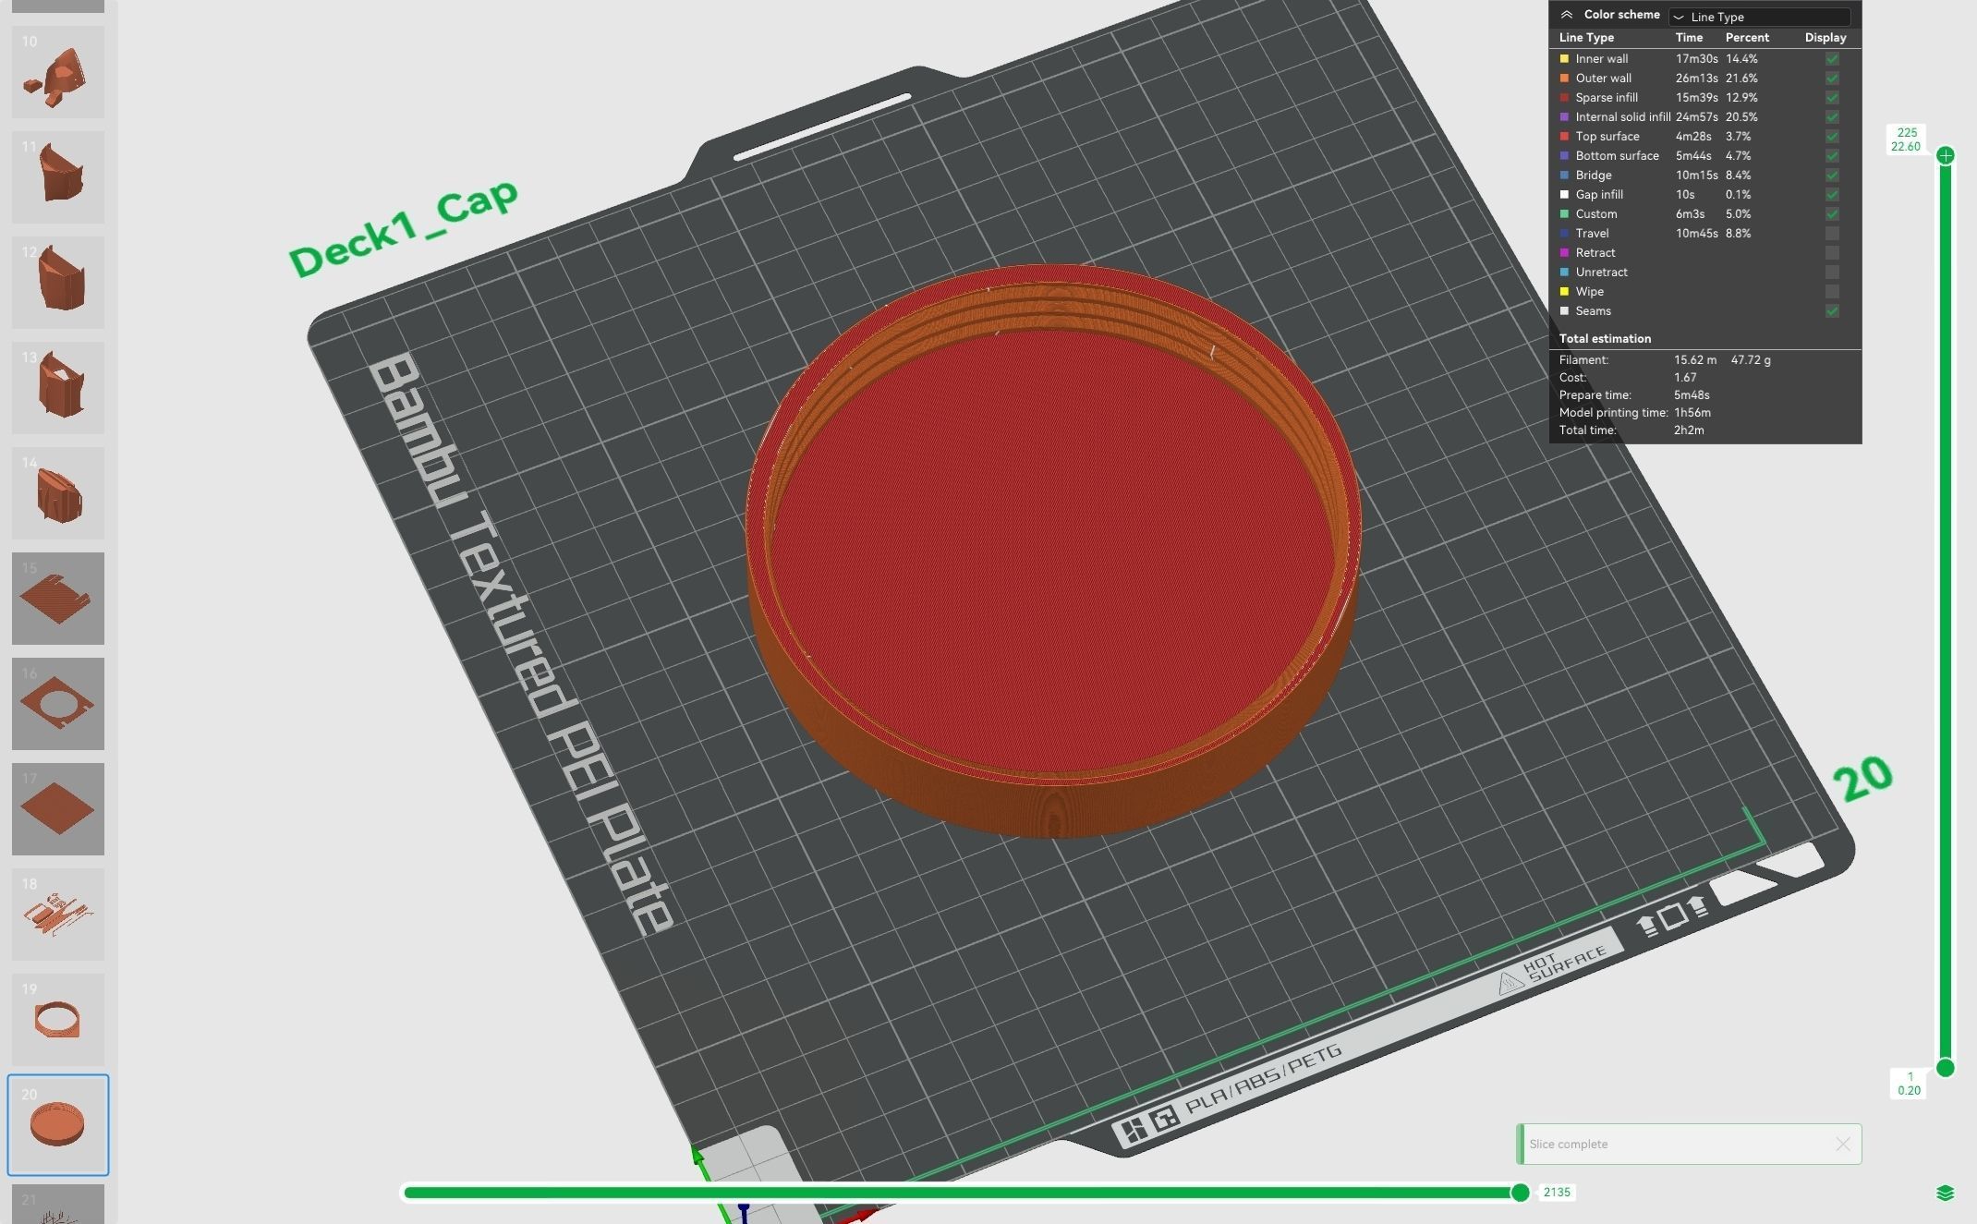Click the Sparse infill color swatch
1977x1224 pixels.
tap(1564, 98)
